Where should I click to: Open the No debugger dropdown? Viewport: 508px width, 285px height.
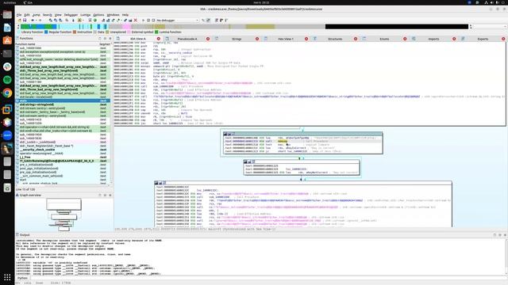point(177,21)
